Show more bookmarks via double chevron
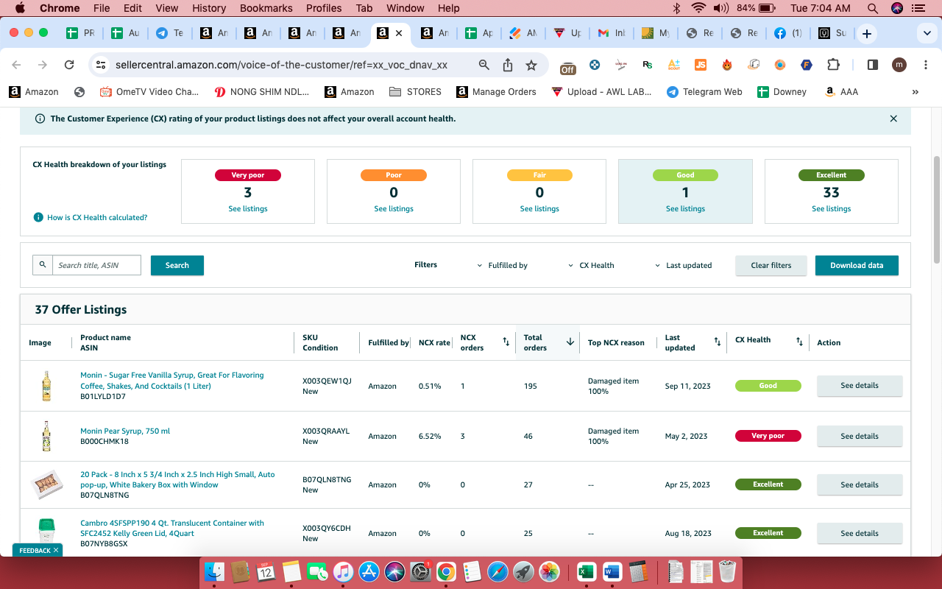This screenshot has width=942, height=589. coord(916,92)
